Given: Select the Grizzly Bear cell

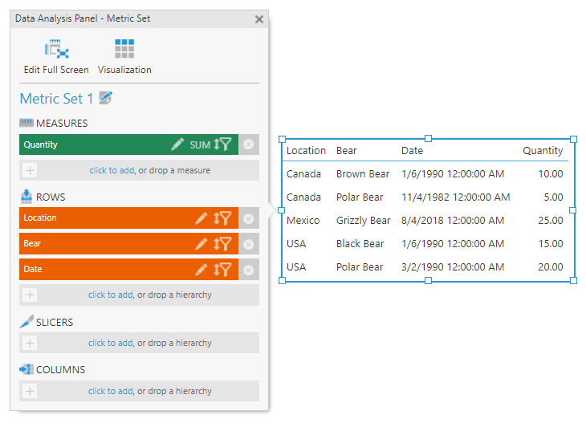Looking at the screenshot, I should (363, 221).
